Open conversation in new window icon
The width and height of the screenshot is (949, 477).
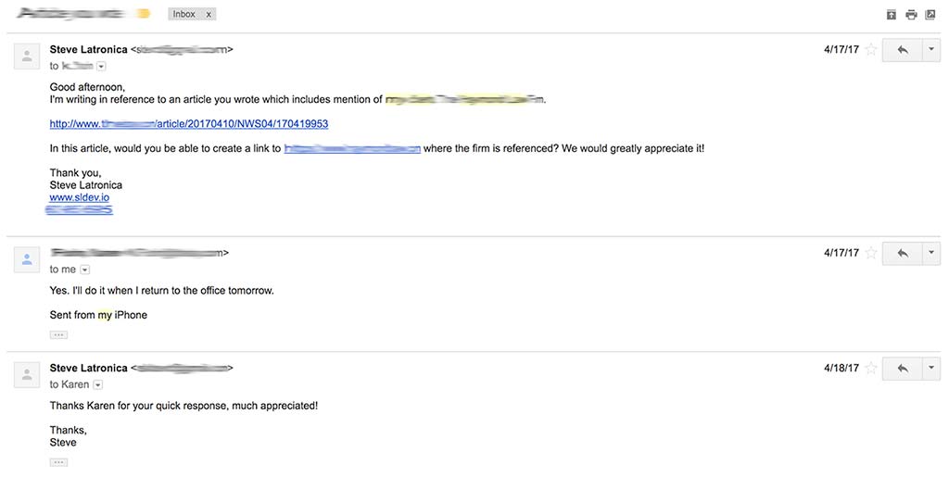930,15
